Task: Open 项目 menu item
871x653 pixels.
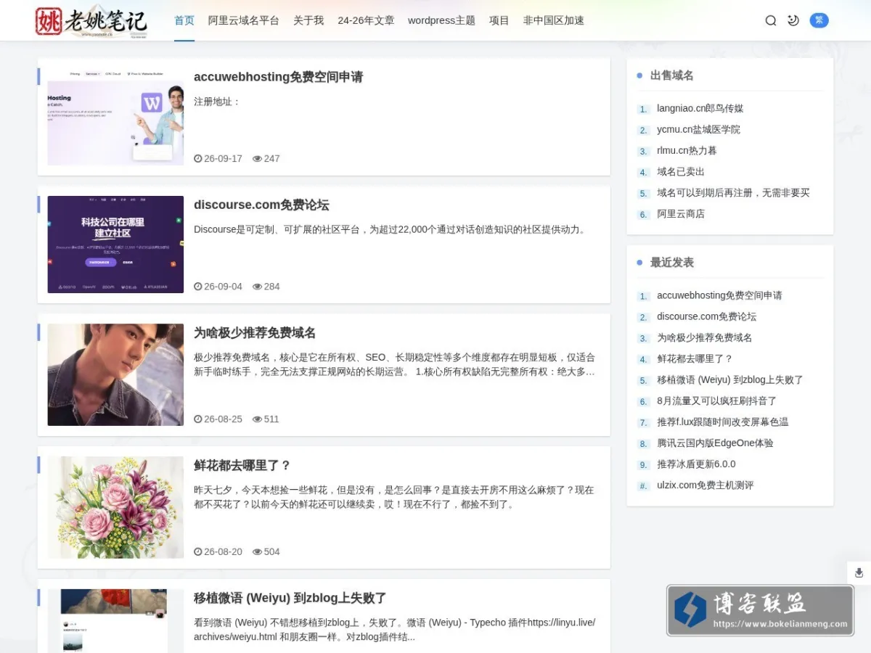Action: tap(499, 20)
